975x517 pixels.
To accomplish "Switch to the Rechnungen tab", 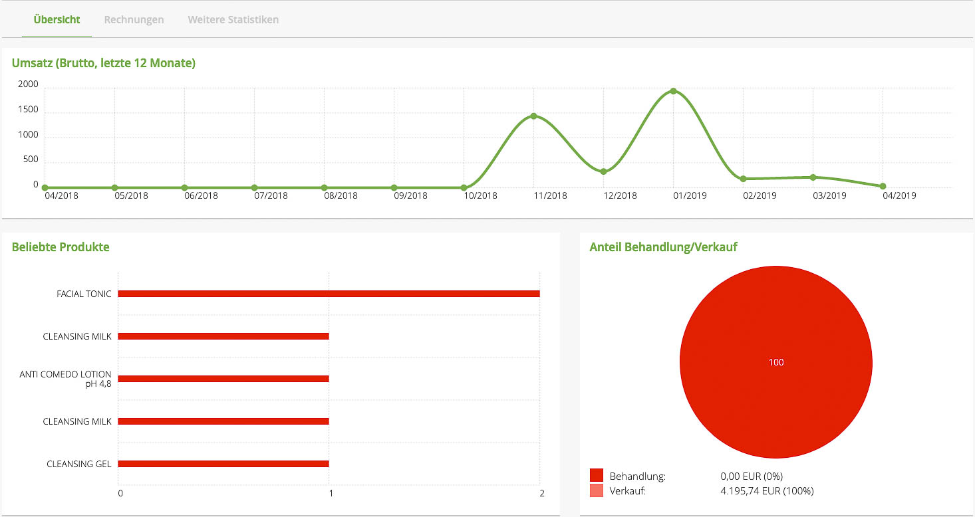I will [x=134, y=19].
